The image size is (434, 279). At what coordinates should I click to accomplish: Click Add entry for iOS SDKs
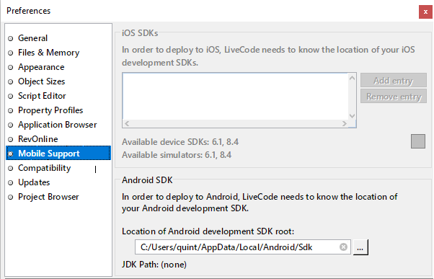click(394, 81)
